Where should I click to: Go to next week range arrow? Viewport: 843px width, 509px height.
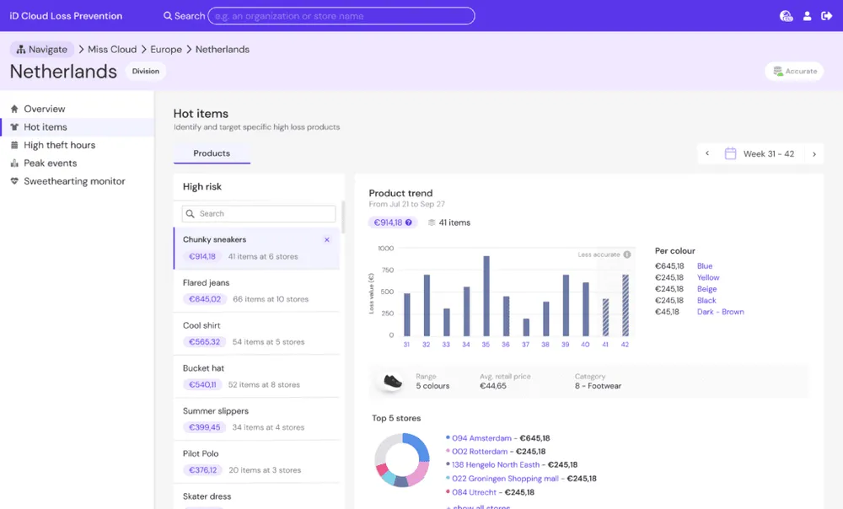[x=814, y=154]
